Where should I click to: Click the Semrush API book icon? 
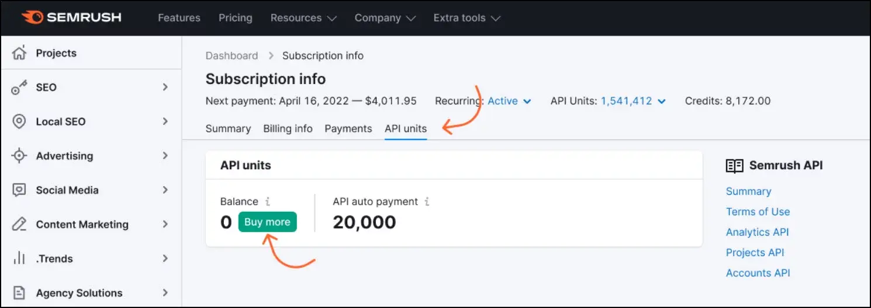tap(734, 166)
